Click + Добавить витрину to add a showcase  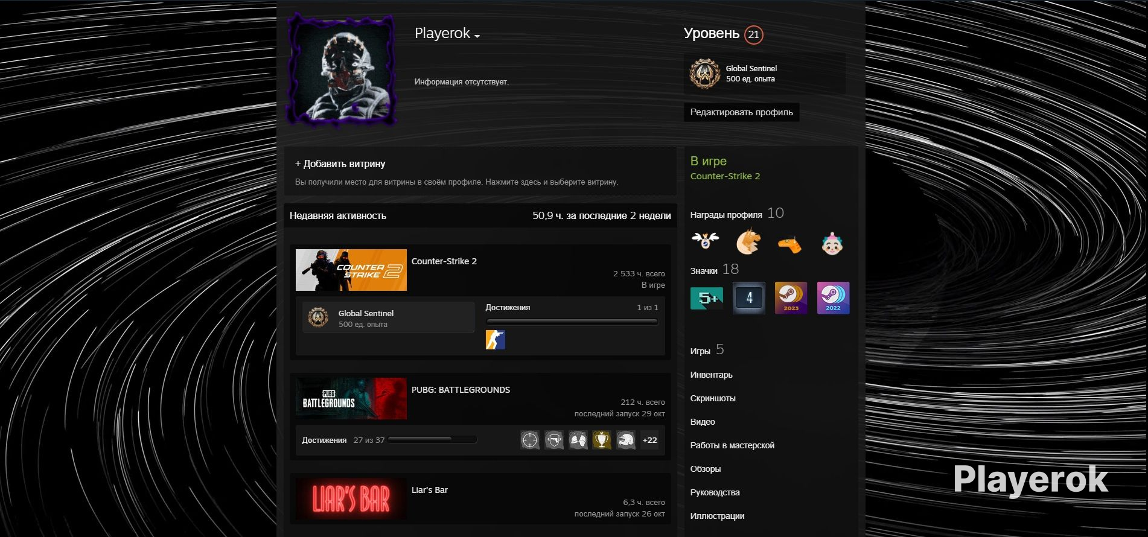click(340, 164)
